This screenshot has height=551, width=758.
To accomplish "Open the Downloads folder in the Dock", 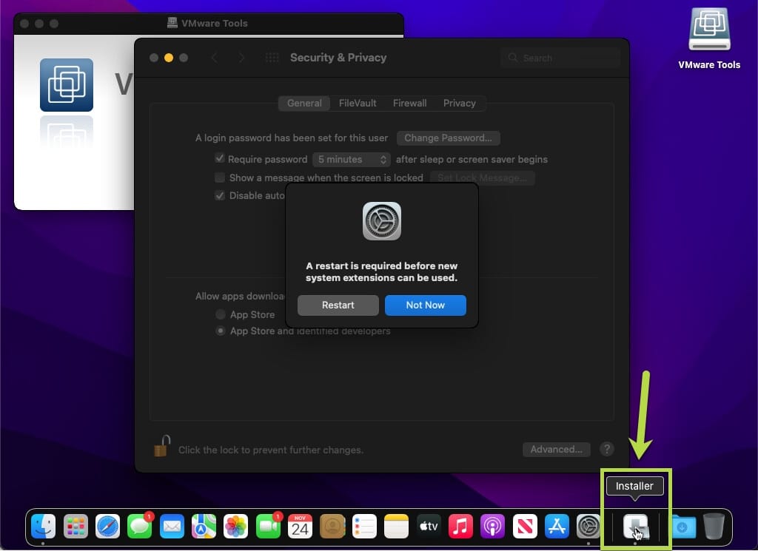I will point(683,526).
